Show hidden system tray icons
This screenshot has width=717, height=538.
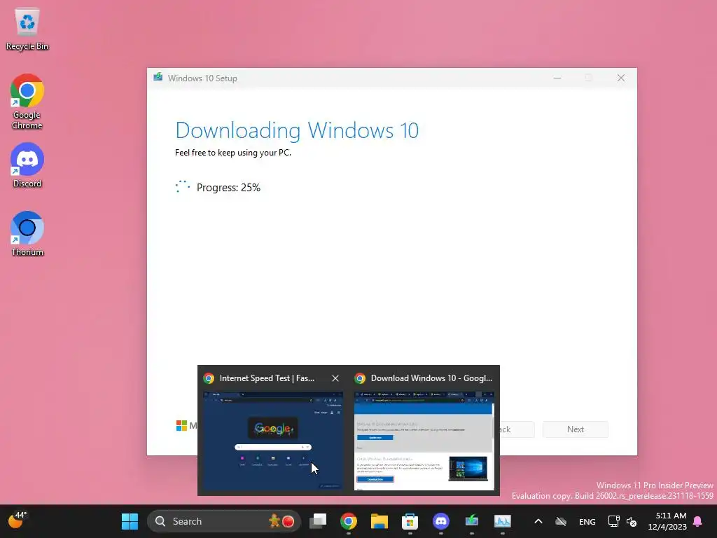pos(538,521)
